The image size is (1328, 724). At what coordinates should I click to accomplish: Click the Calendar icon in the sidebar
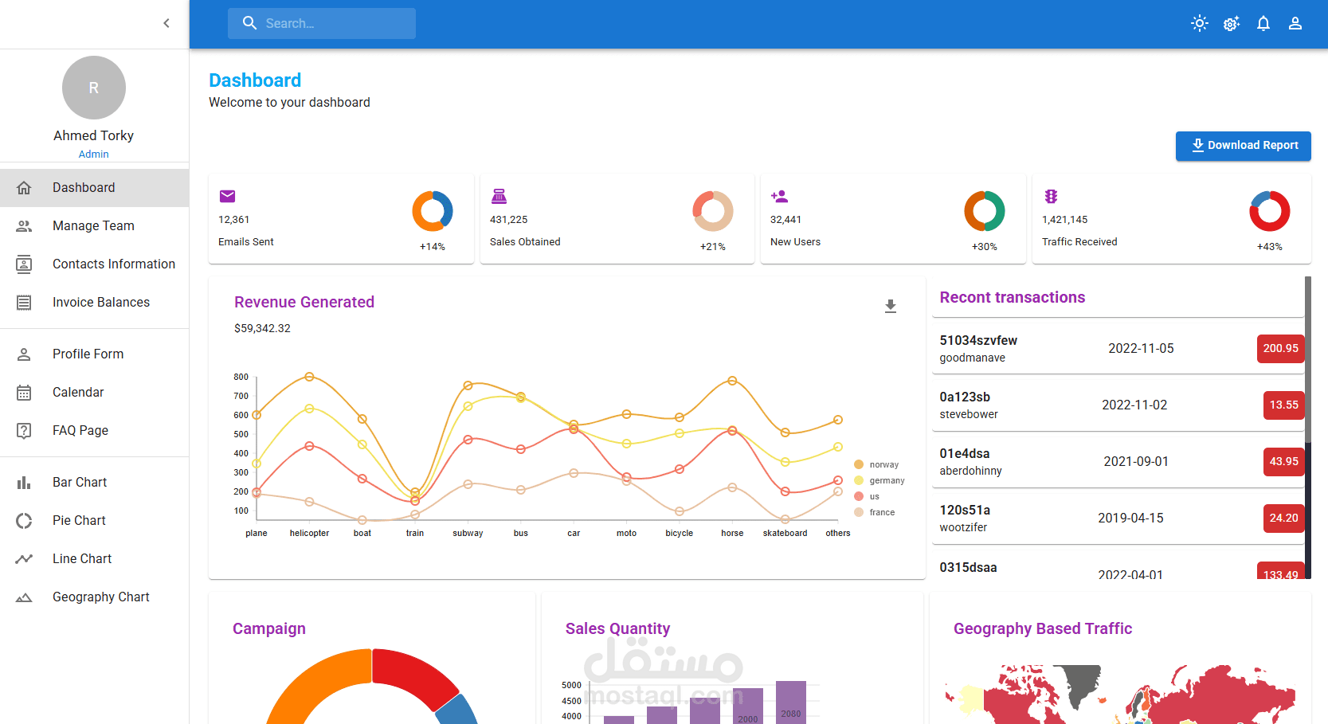pos(24,392)
